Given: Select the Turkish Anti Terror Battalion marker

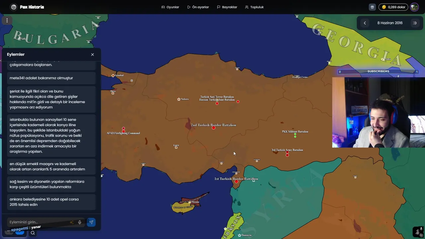Looking at the screenshot, I should click(x=217, y=103).
